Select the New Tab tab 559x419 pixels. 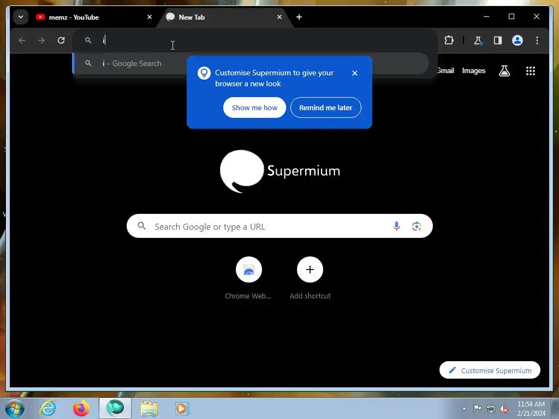pyautogui.click(x=224, y=17)
